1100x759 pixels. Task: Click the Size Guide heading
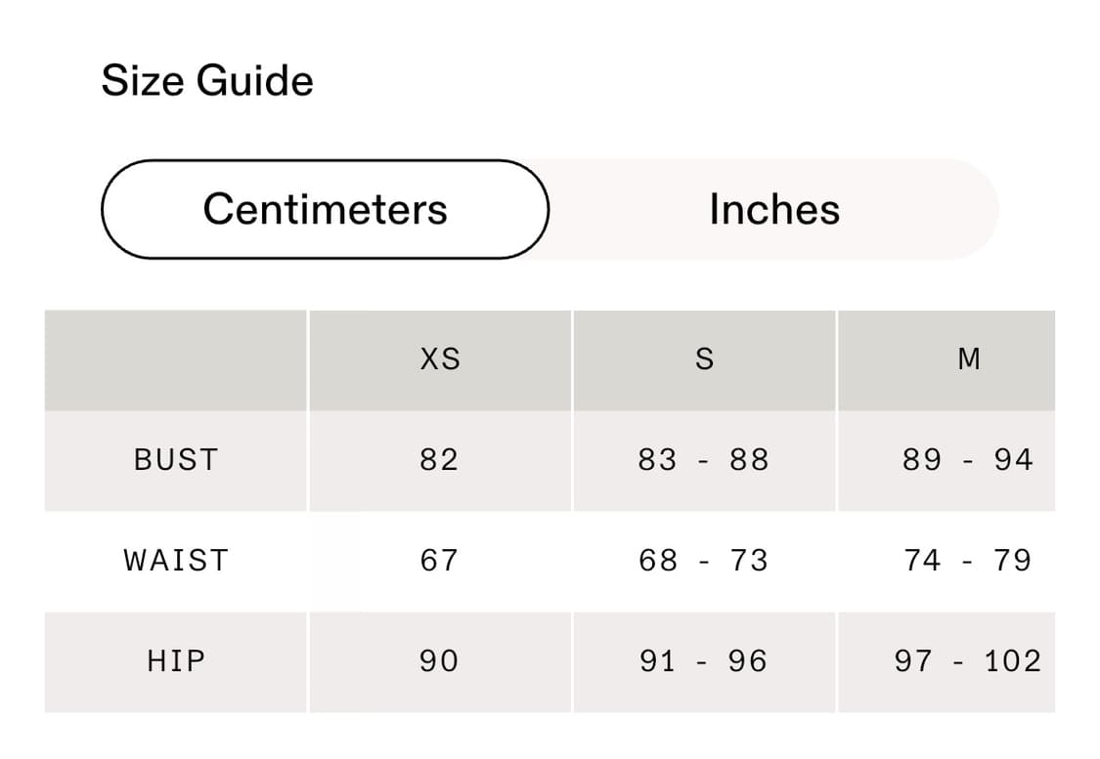pos(207,80)
